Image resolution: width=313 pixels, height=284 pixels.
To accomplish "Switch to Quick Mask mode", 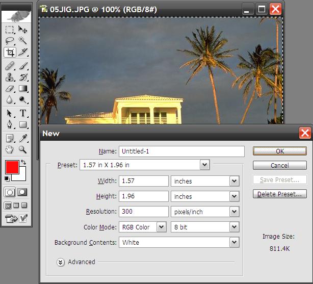I will point(22,192).
